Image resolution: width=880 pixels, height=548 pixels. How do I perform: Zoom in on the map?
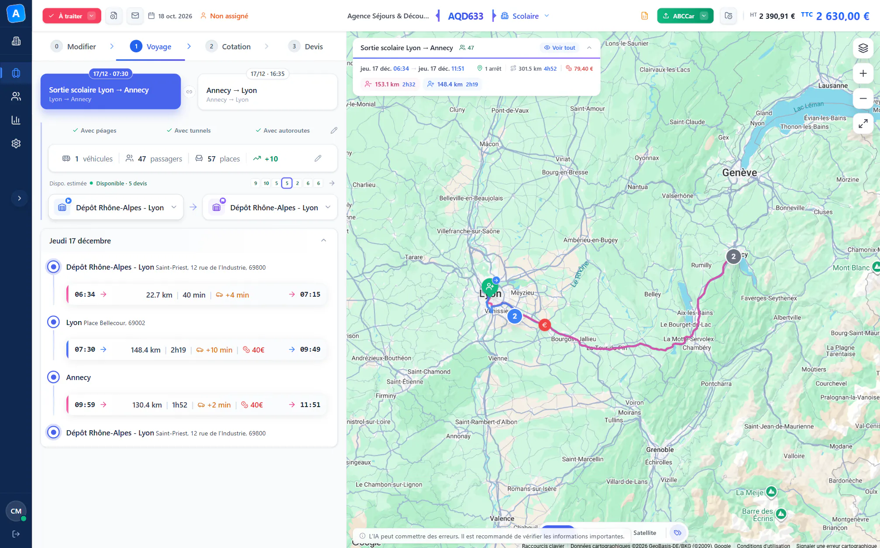(863, 73)
